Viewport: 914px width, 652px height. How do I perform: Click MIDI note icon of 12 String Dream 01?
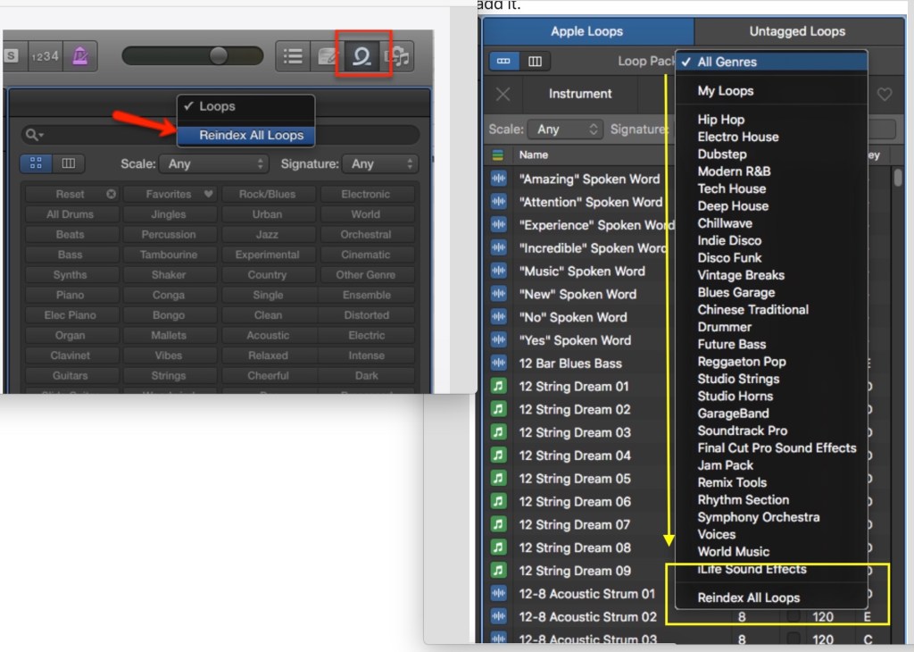click(498, 386)
